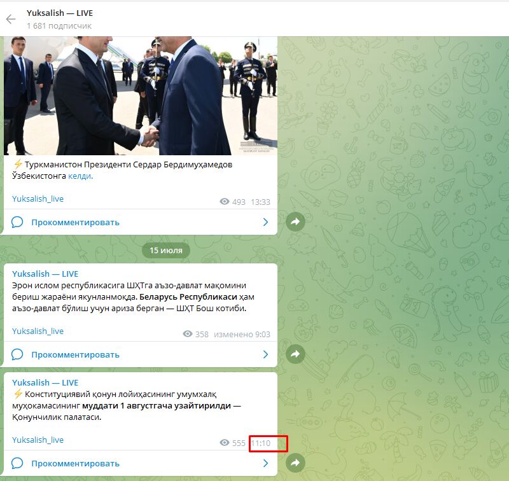This screenshot has width=509, height=481.
Task: Click the bold Беларусь Республикаси text
Action: click(x=188, y=297)
